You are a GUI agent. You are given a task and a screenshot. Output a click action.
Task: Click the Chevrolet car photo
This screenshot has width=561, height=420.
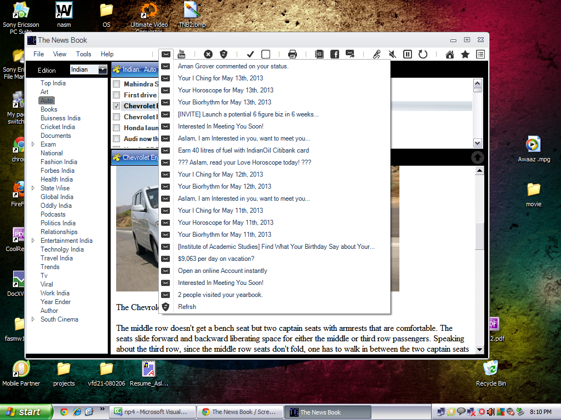(138, 229)
